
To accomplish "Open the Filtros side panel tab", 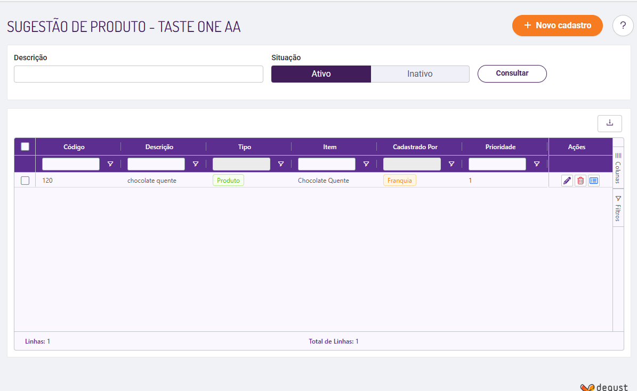I will (x=618, y=208).
